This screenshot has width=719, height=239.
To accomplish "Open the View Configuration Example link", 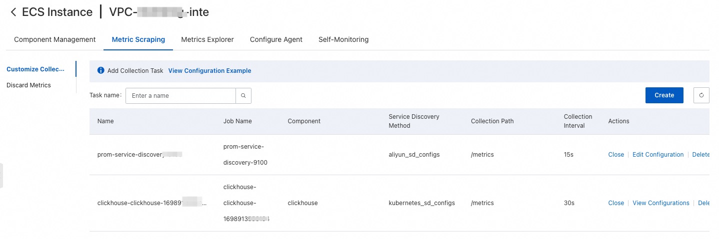I will pyautogui.click(x=209, y=71).
